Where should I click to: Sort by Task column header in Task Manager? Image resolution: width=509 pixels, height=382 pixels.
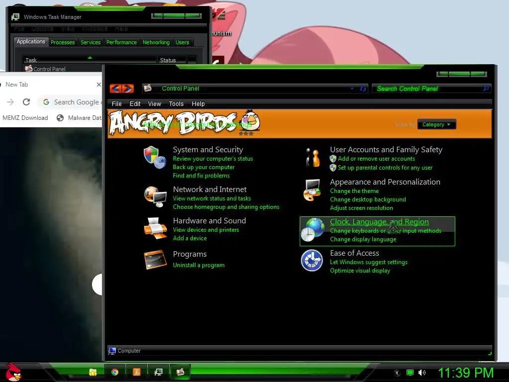point(89,60)
